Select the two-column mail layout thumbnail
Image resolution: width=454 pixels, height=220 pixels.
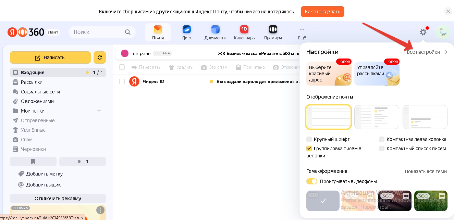pyautogui.click(x=377, y=117)
